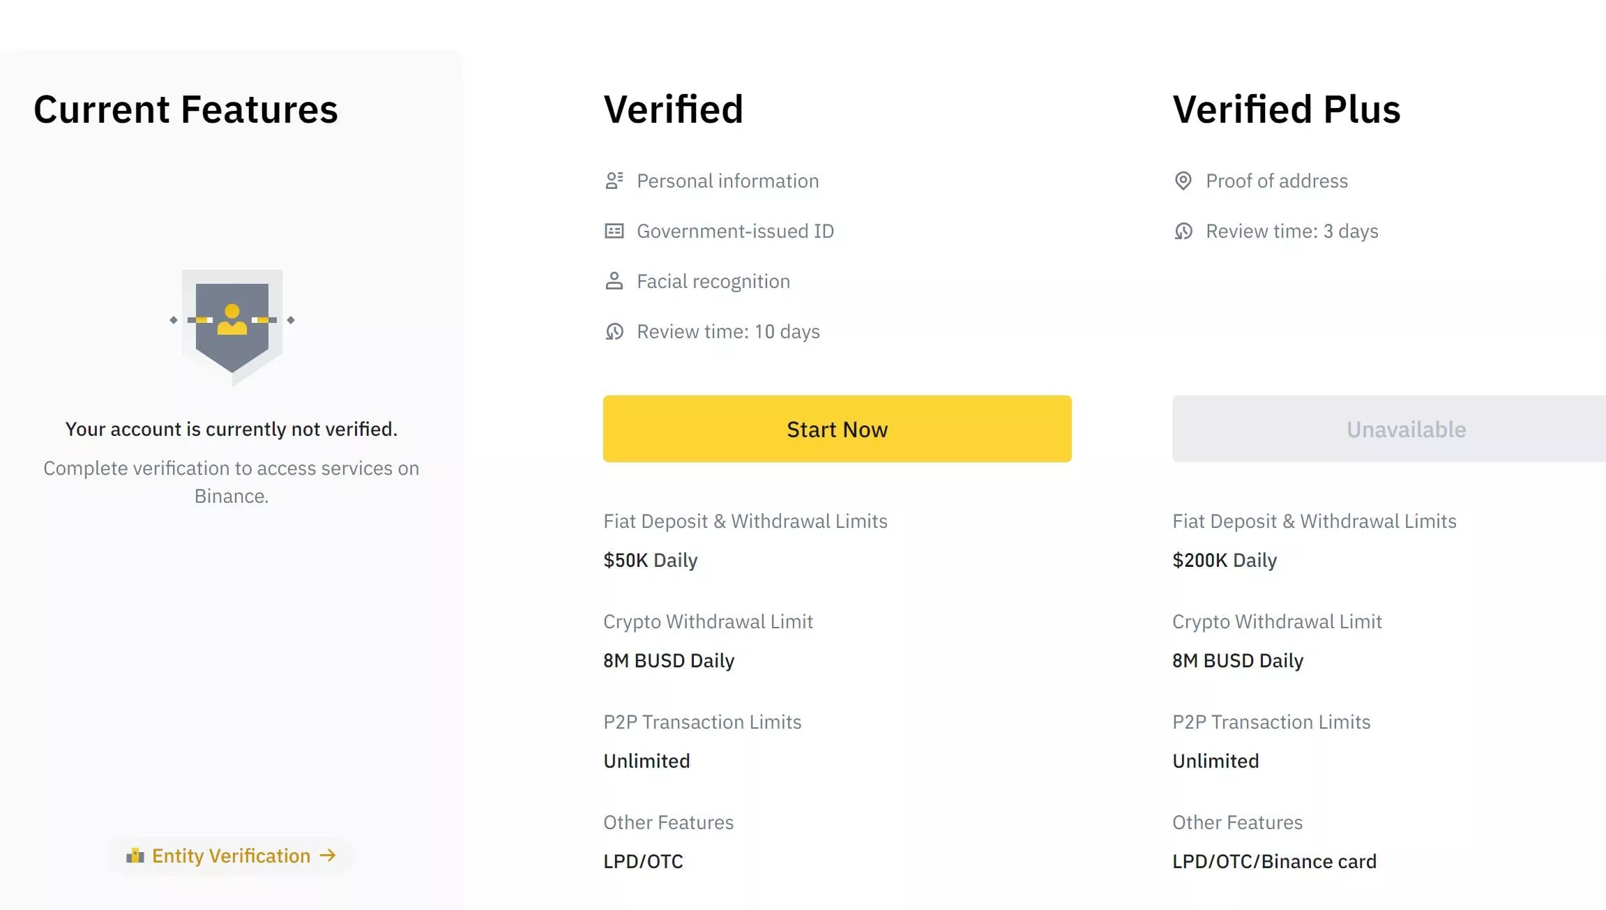Click the arrow after Entity Verification
Image resolution: width=1606 pixels, height=910 pixels.
[x=328, y=856]
